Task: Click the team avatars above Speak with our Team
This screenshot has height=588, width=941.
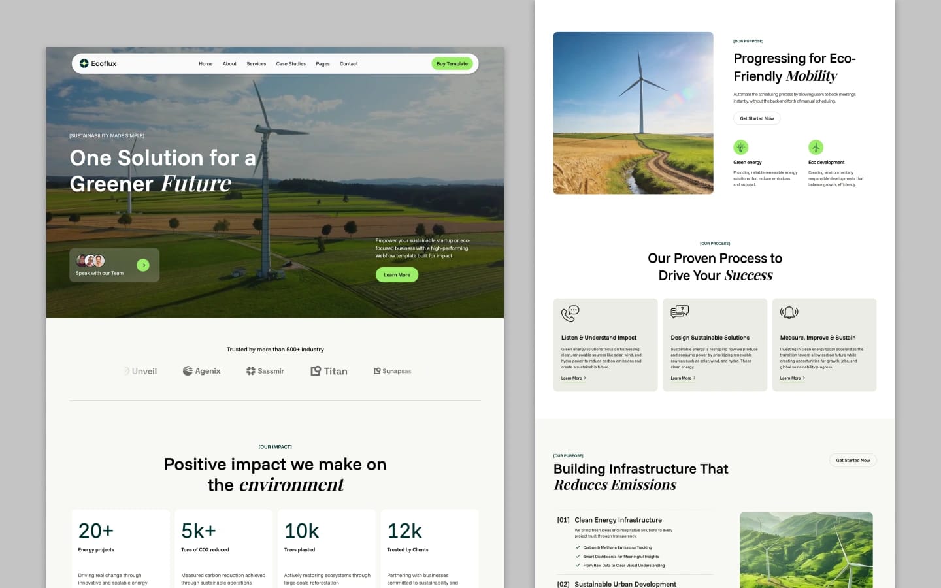Action: click(90, 261)
